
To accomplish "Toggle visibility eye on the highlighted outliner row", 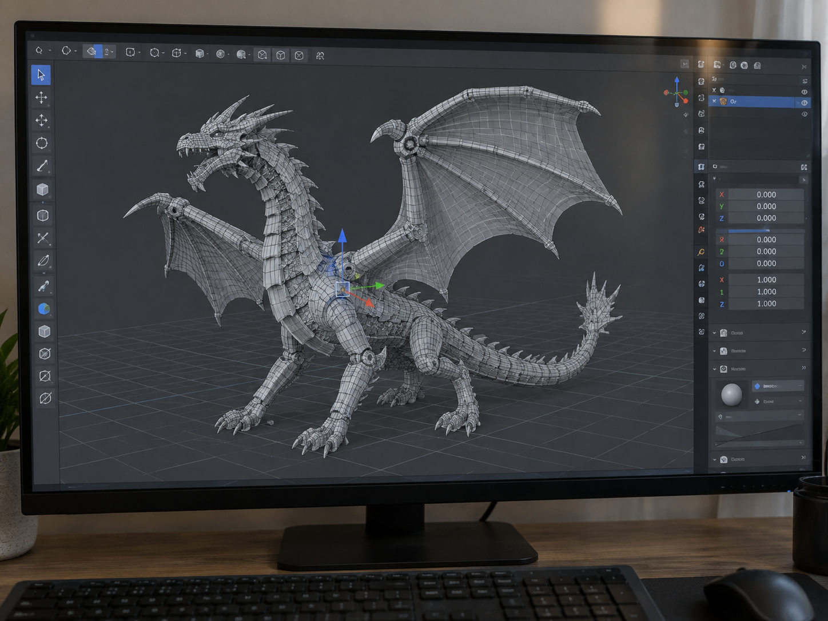I will coord(805,103).
